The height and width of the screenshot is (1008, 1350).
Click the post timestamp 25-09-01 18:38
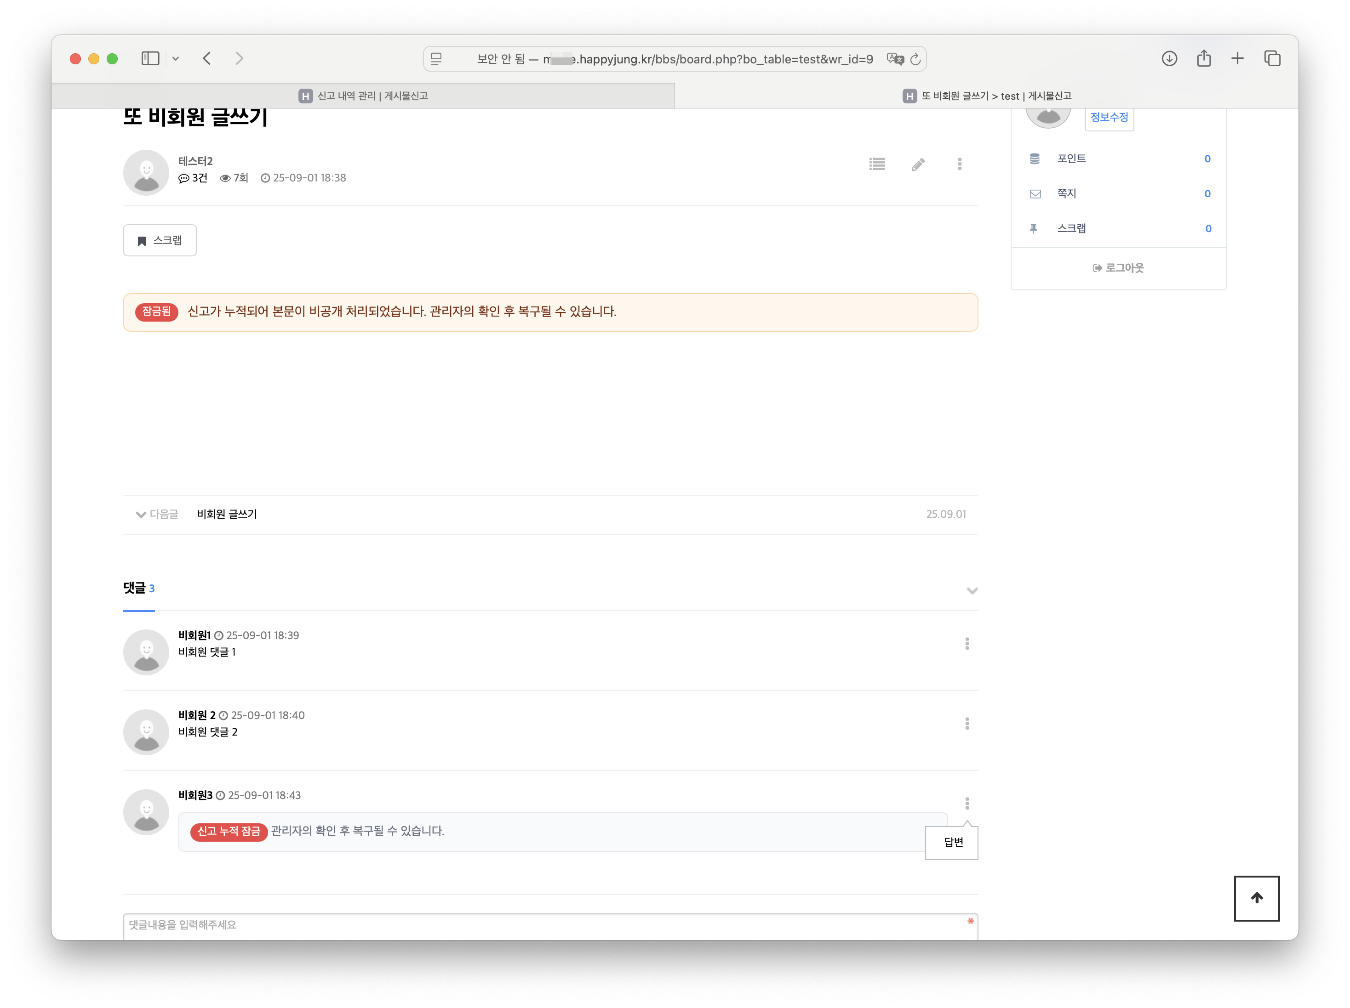pos(303,178)
